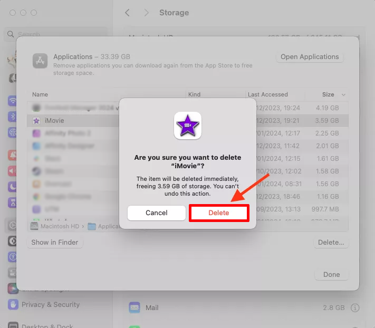Click the 2.8 GB Mail size value
This screenshot has height=328, width=375.
pos(334,307)
